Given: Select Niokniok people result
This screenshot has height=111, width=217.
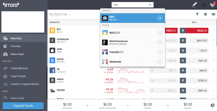Looking at the screenshot, I should pos(133,62).
